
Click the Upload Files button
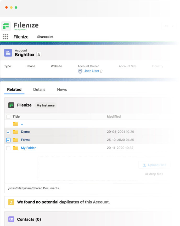coord(154,165)
